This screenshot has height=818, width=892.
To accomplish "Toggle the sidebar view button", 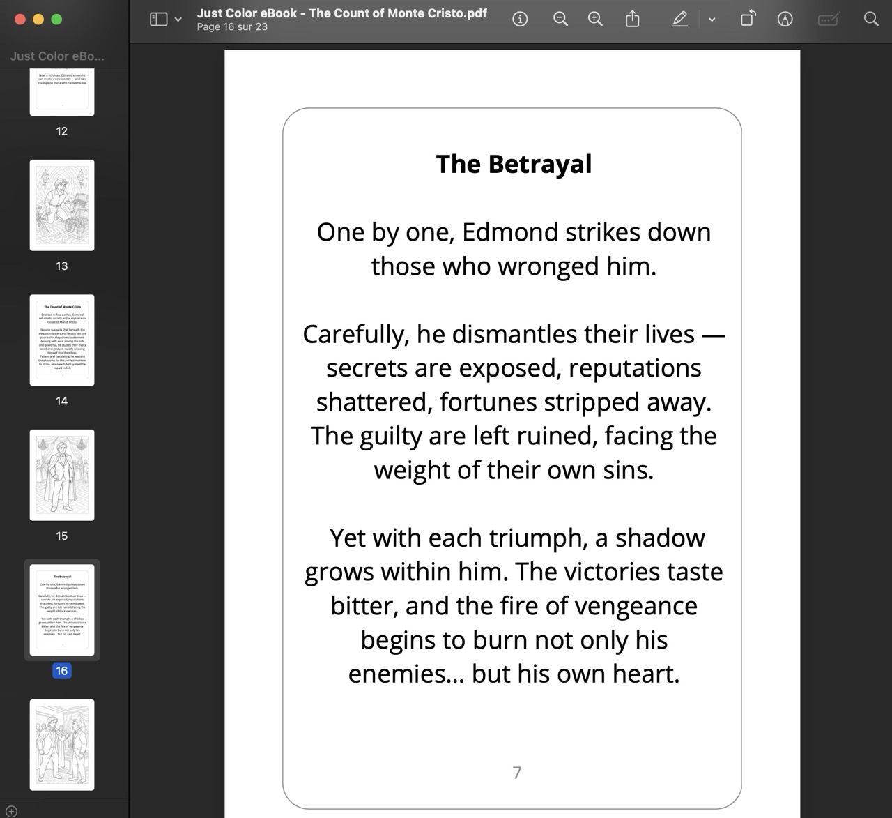I will (x=159, y=20).
